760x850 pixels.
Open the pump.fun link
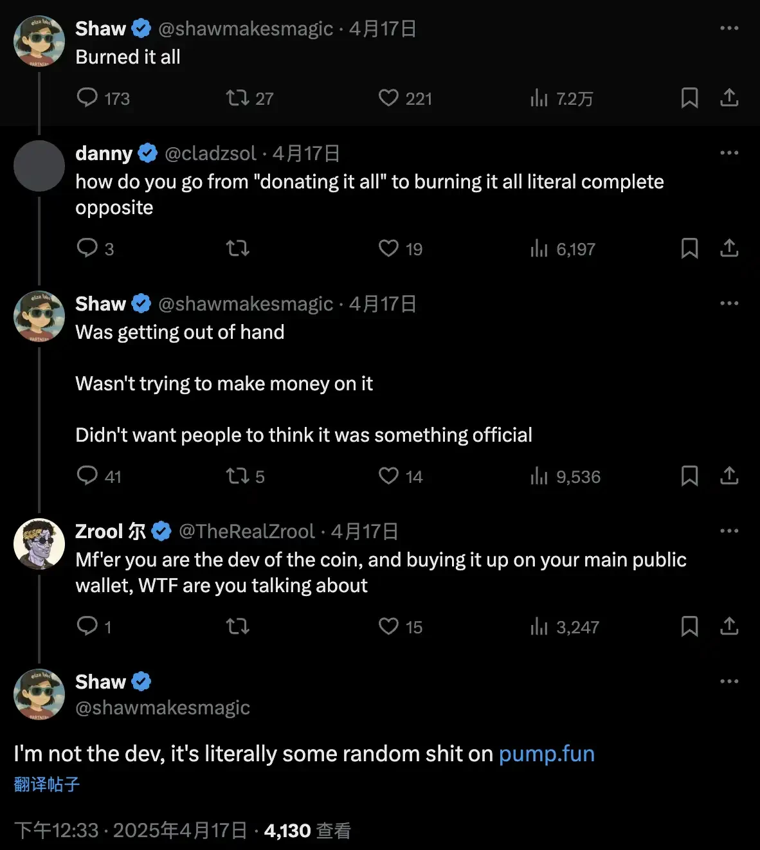(x=547, y=754)
